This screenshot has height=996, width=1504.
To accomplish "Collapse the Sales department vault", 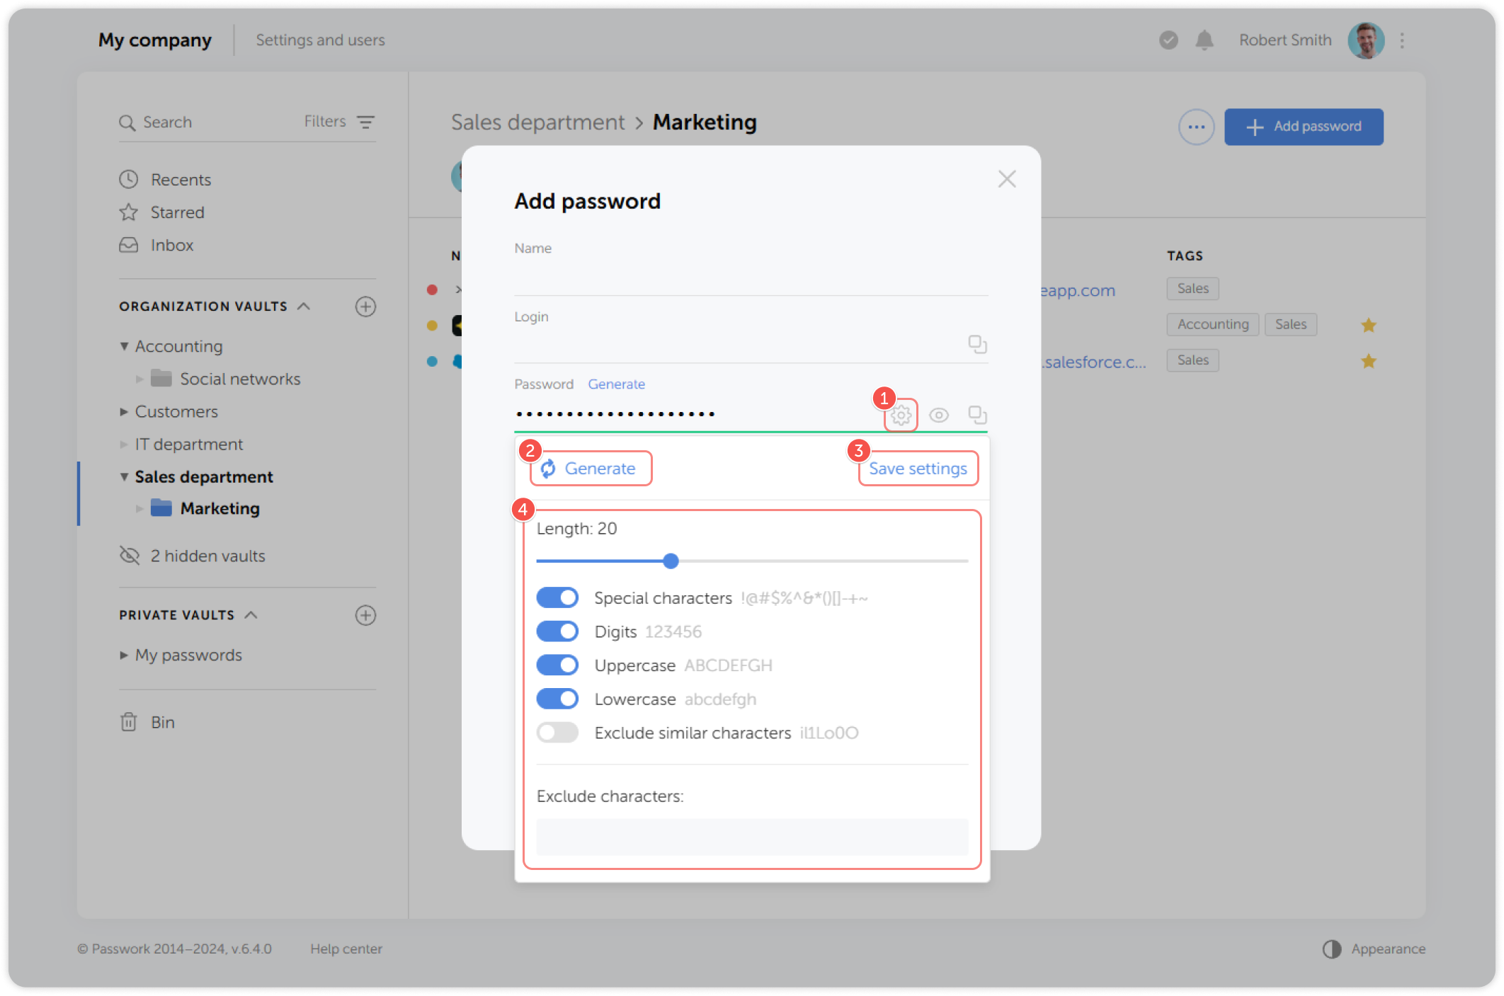I will tap(124, 476).
